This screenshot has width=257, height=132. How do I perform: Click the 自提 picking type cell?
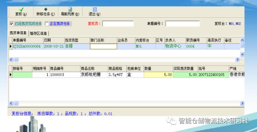[x=77, y=46]
